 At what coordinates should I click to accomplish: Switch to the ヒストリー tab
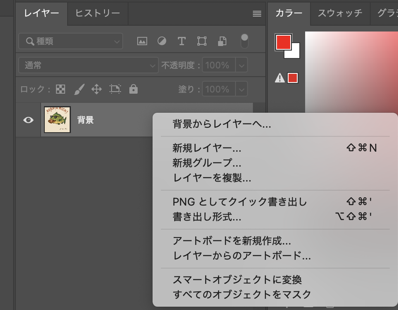tap(97, 13)
